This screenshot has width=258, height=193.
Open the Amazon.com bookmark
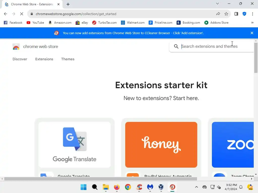60,23
